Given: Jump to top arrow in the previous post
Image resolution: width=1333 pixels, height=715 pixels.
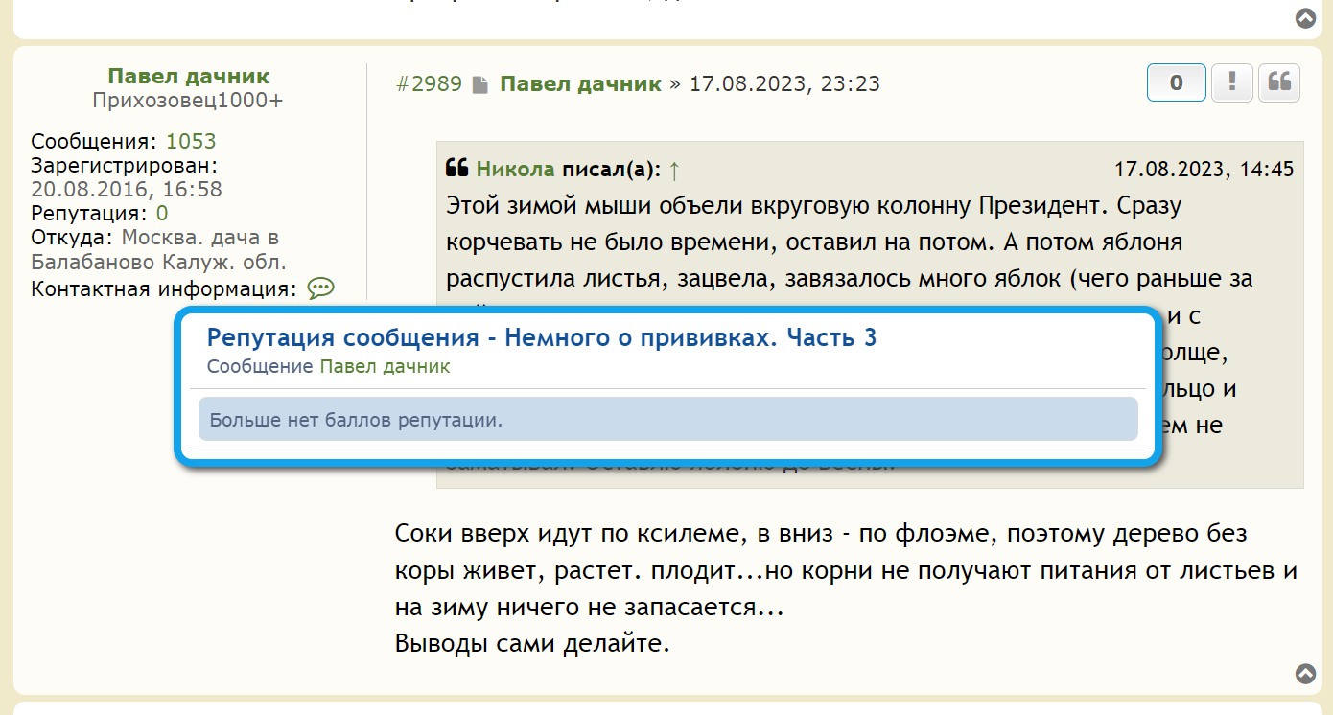Looking at the screenshot, I should pos(1305,17).
